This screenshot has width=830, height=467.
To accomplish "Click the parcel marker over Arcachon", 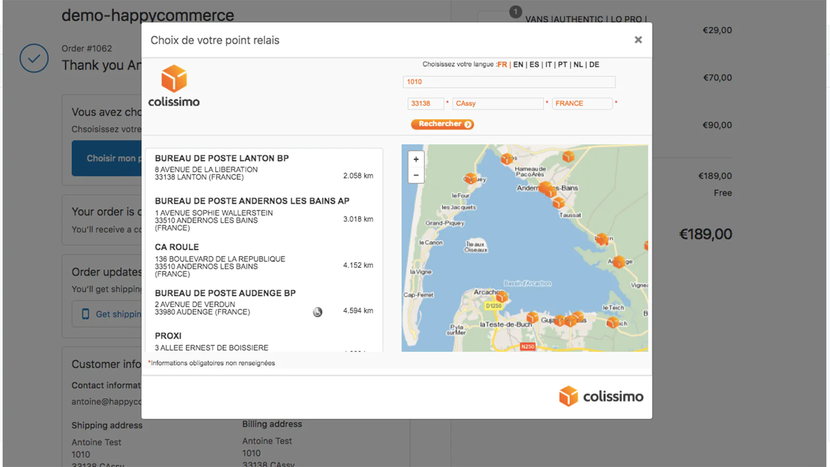I will 502,296.
